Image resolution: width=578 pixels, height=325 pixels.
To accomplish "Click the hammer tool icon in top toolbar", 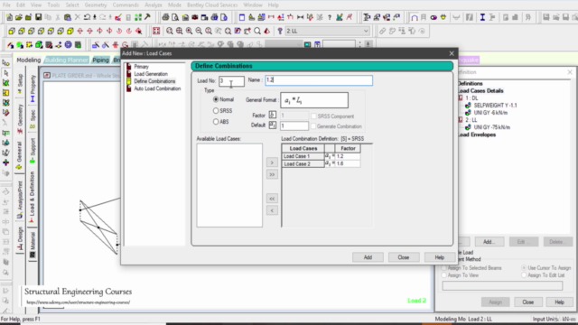I will [147, 17].
